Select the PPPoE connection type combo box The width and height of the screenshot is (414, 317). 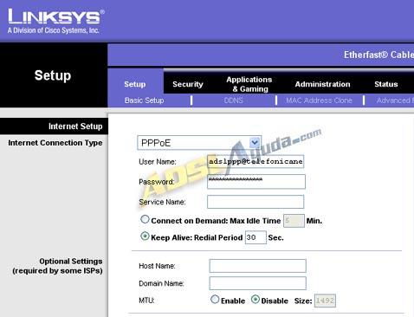(199, 143)
